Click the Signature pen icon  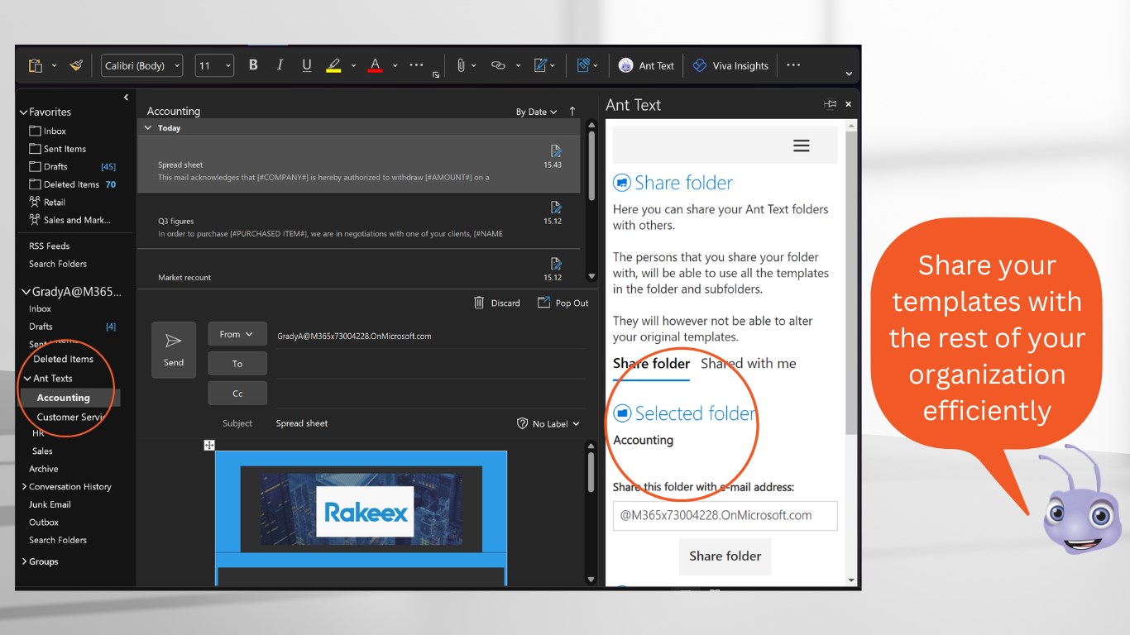541,65
